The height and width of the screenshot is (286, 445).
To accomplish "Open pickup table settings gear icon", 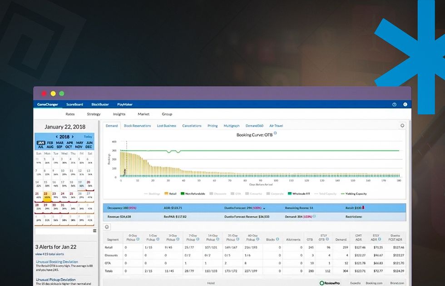I will coord(107,227).
